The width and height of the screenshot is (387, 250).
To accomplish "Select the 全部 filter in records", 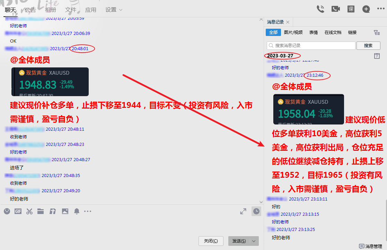I will (x=273, y=32).
